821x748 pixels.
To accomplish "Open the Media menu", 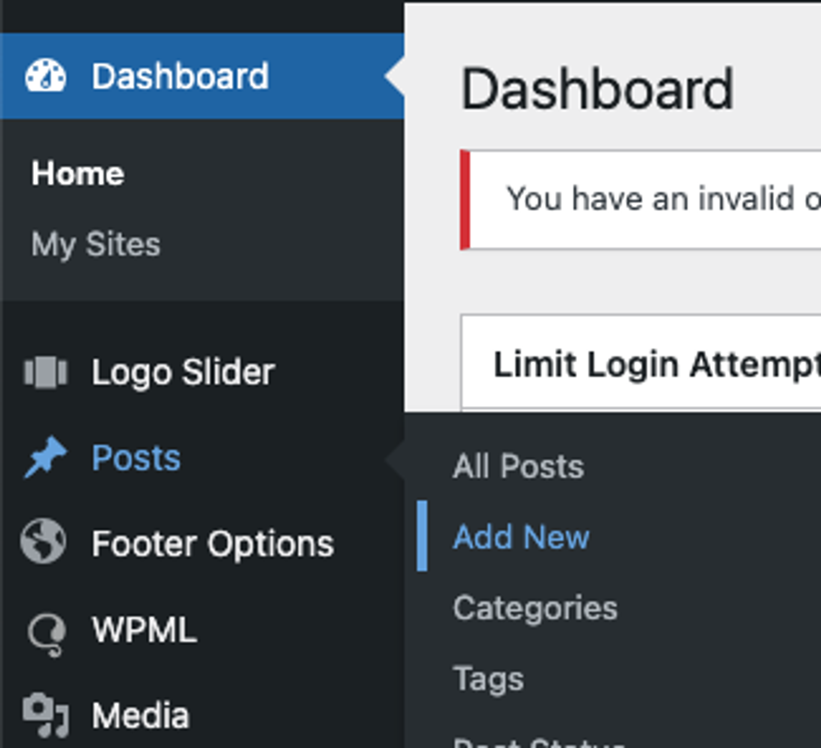I will pyautogui.click(x=141, y=715).
